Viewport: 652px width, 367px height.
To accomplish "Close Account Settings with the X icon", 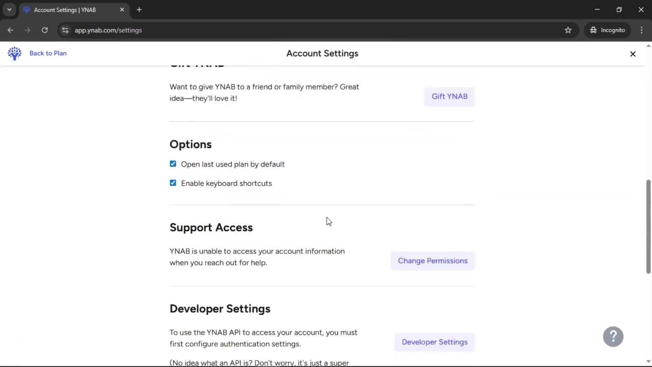I will (633, 54).
